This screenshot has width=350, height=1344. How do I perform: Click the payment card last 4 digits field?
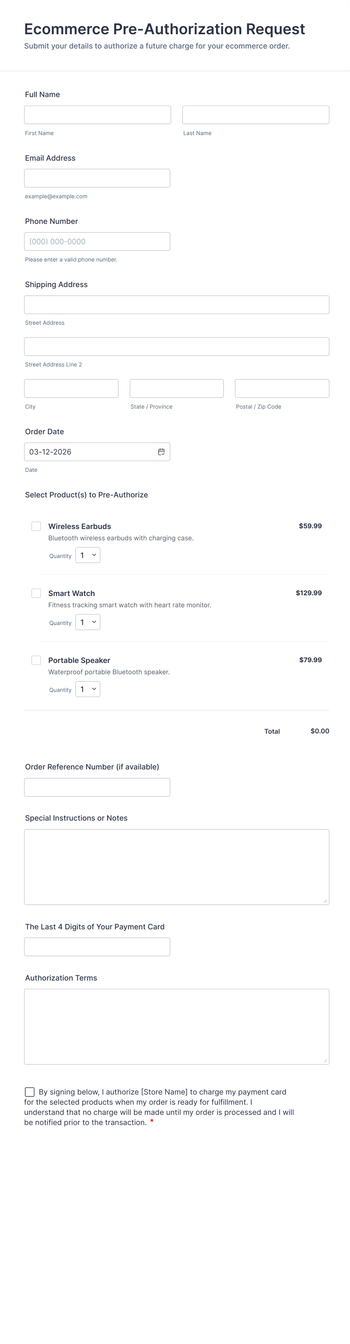97,947
